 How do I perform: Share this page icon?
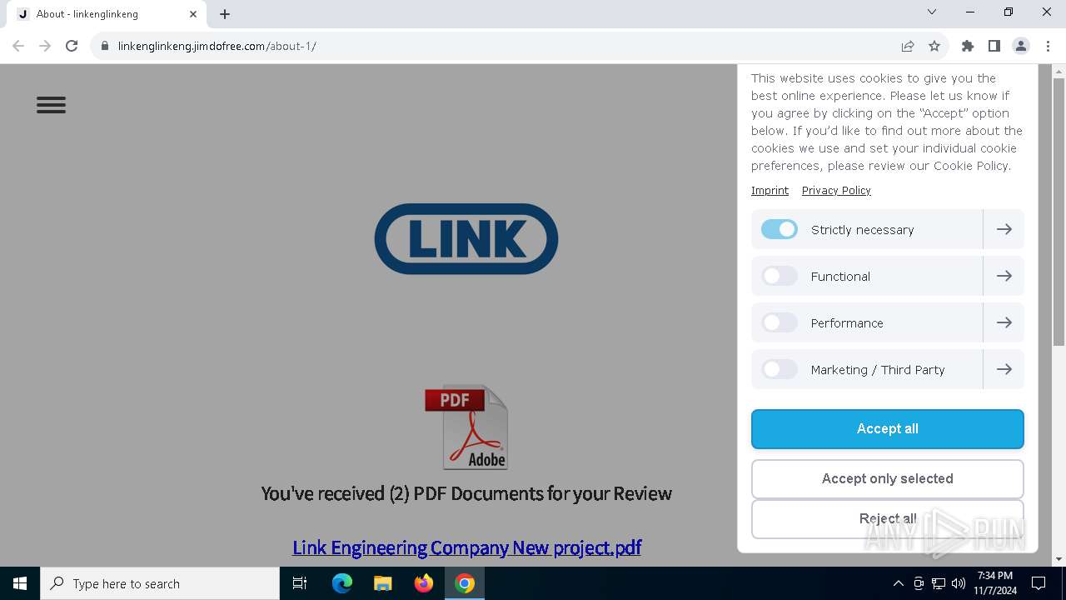[908, 46]
